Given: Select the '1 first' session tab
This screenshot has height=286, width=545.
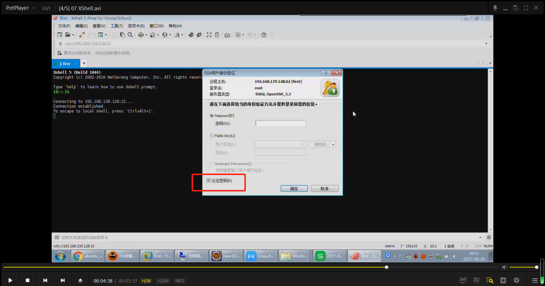Looking at the screenshot, I should [66, 63].
